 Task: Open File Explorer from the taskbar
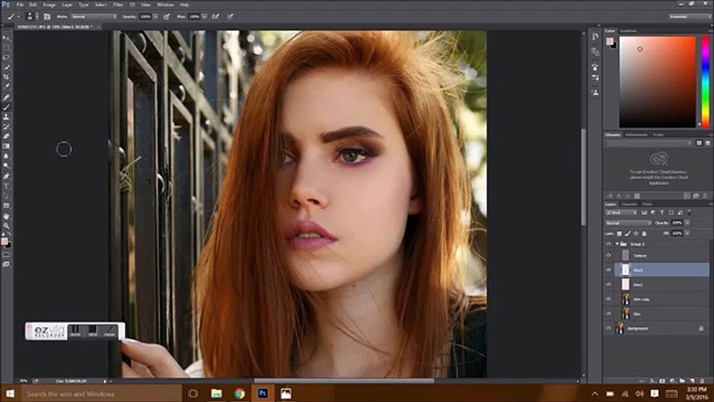[x=216, y=394]
